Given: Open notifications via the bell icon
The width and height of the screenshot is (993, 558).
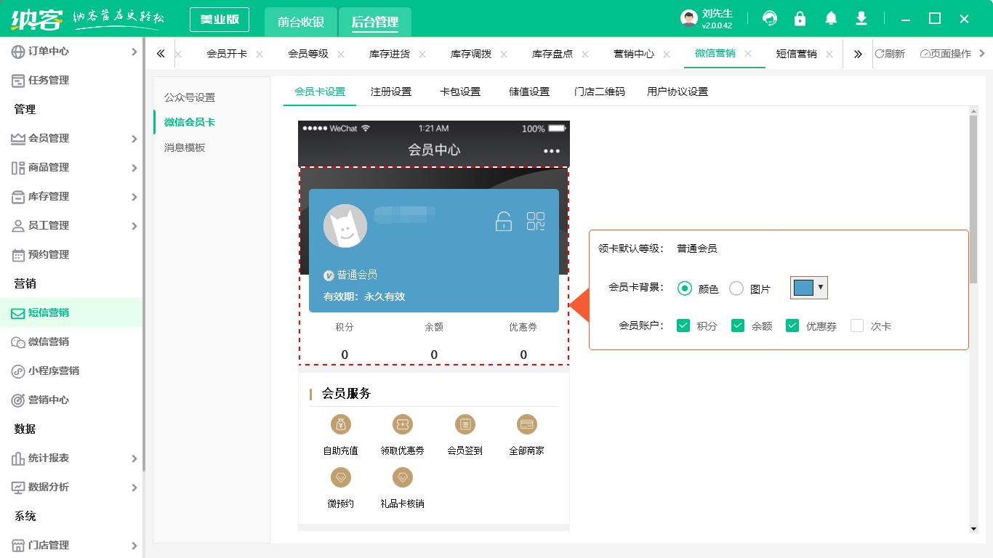Looking at the screenshot, I should 831,18.
